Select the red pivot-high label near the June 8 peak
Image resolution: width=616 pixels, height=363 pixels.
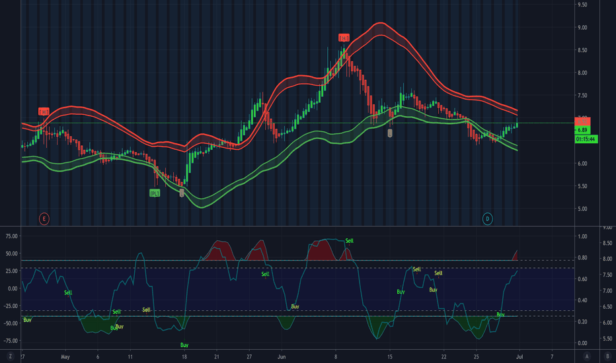(344, 38)
